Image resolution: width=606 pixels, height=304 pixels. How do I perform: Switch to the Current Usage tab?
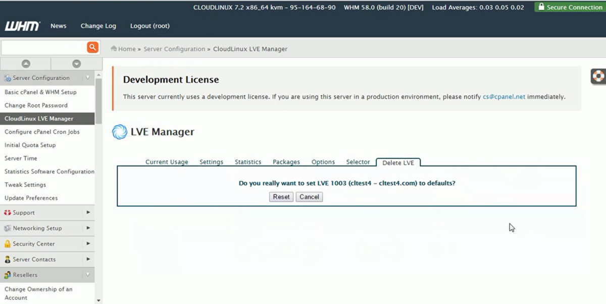(x=167, y=162)
